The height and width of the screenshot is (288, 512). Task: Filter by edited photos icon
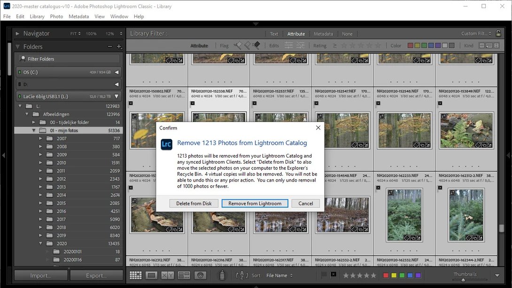[x=289, y=45]
